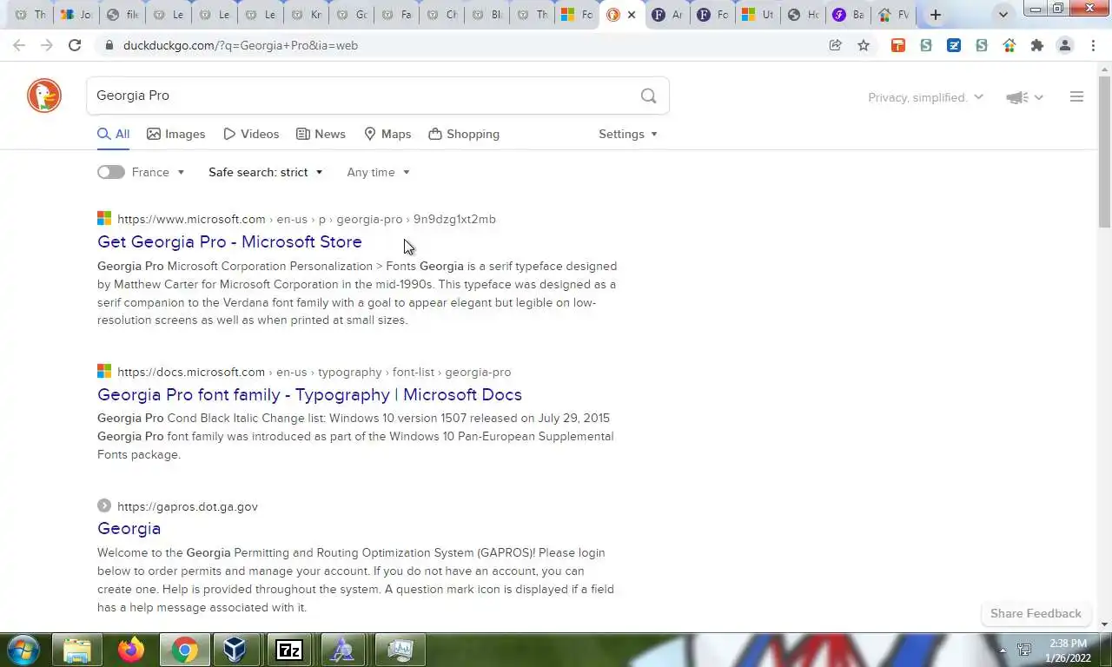Open Windows Explorer from taskbar

77,650
